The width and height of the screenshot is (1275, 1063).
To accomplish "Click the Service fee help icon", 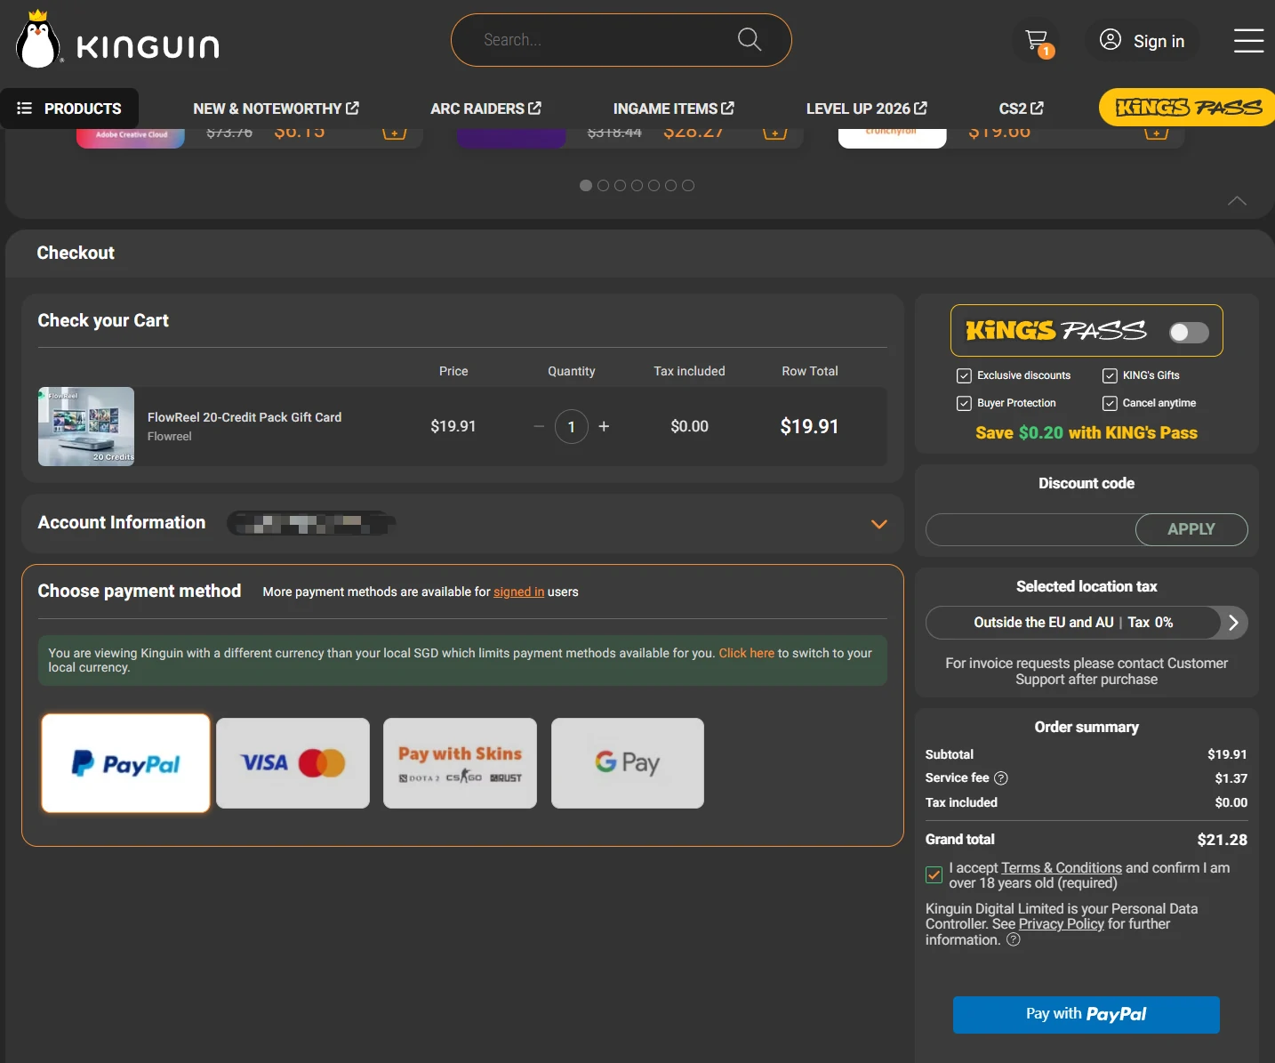I will pyautogui.click(x=1001, y=778).
